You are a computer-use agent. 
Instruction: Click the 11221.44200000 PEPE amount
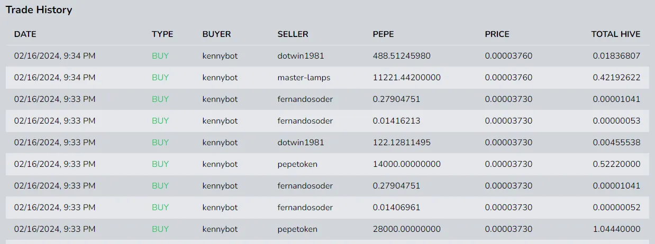(406, 78)
